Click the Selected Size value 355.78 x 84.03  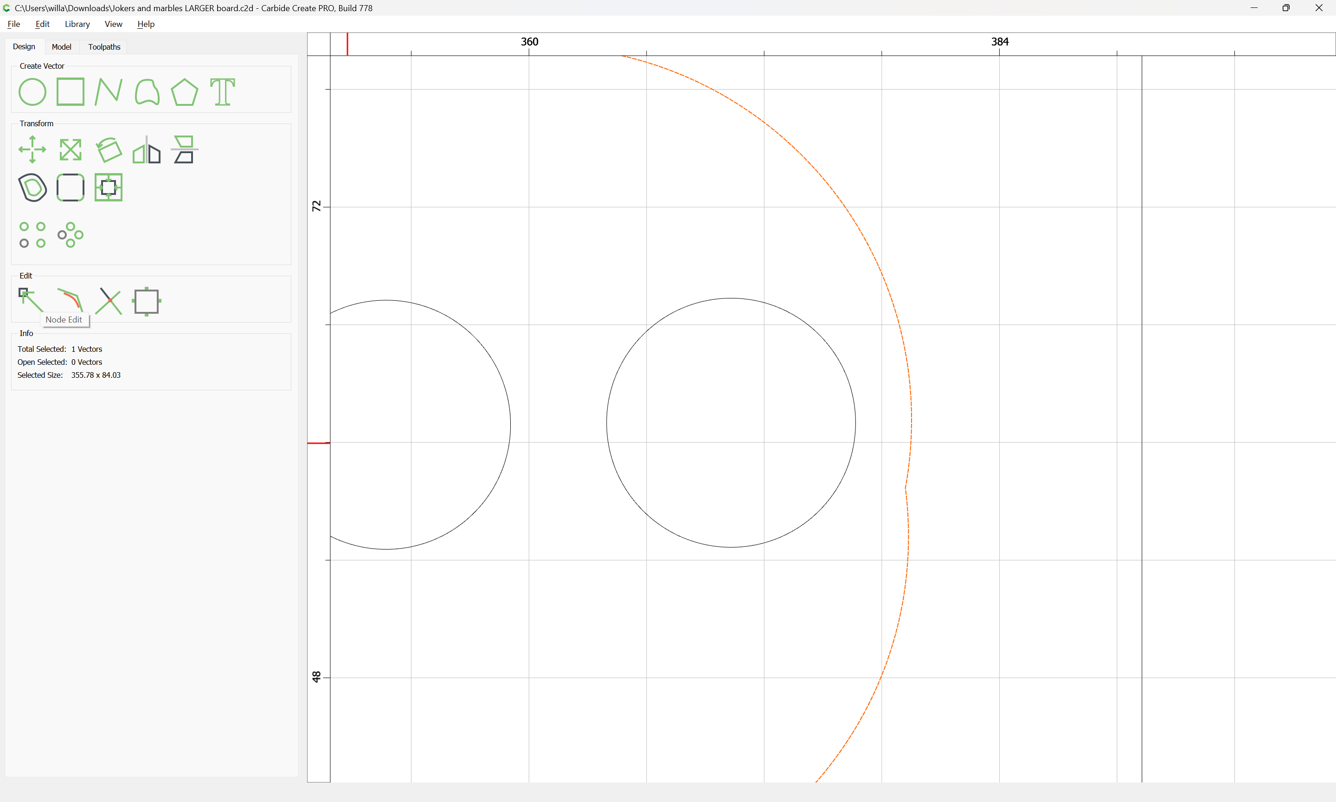coord(96,375)
